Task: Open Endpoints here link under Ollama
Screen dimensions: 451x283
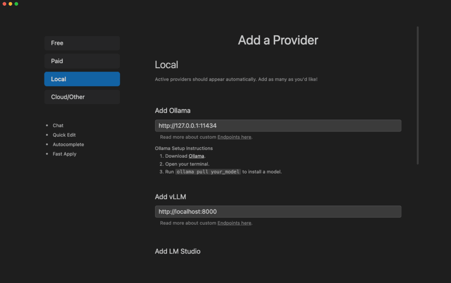Action: click(234, 137)
